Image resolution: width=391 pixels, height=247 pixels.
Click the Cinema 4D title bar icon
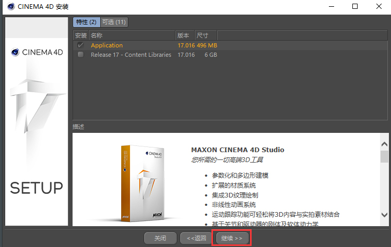pos(11,6)
